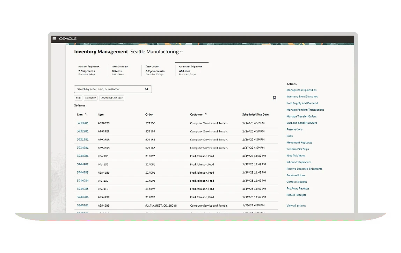Open line 3944986
Screen dimensions: 401x253
(82, 197)
